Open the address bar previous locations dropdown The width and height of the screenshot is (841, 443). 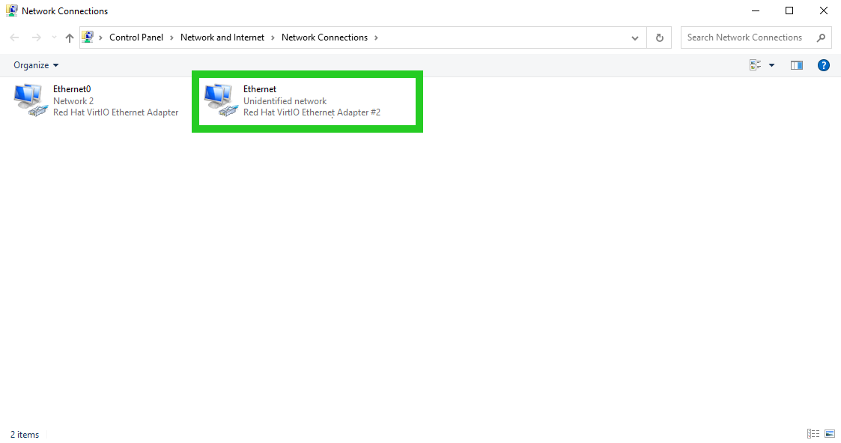click(x=635, y=37)
